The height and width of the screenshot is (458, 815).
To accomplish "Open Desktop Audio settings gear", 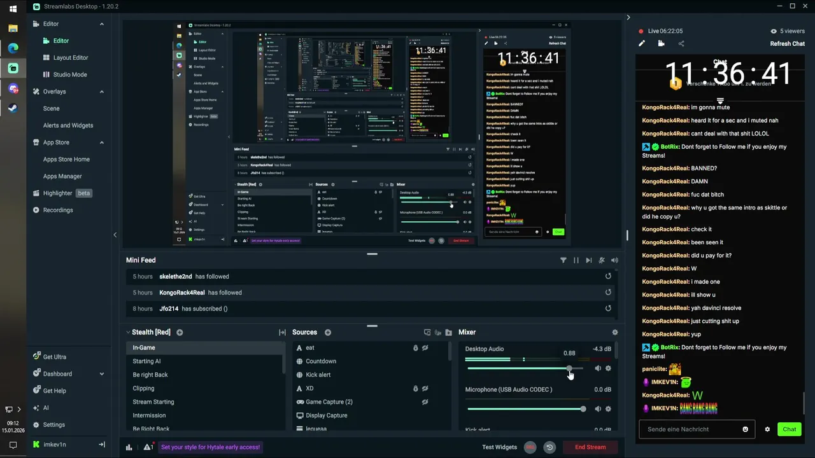I will pos(608,368).
